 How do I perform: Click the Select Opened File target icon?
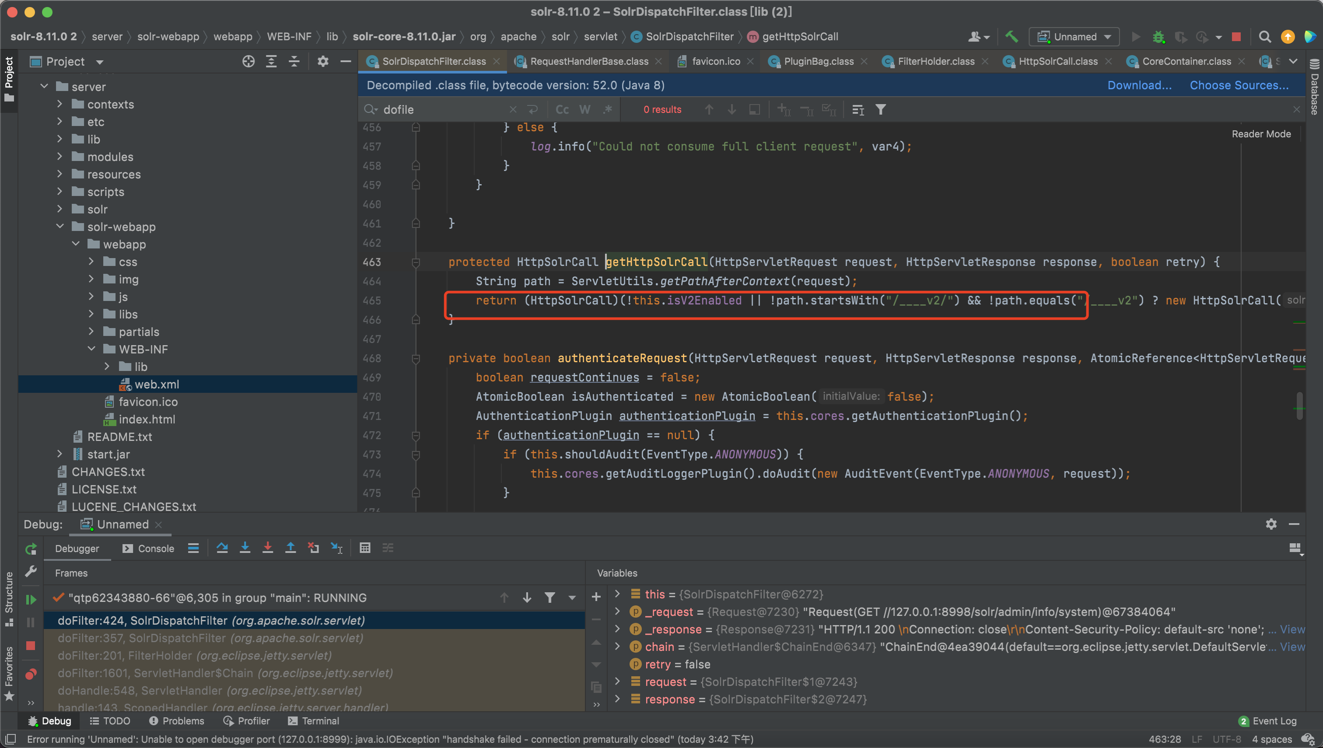pyautogui.click(x=248, y=62)
